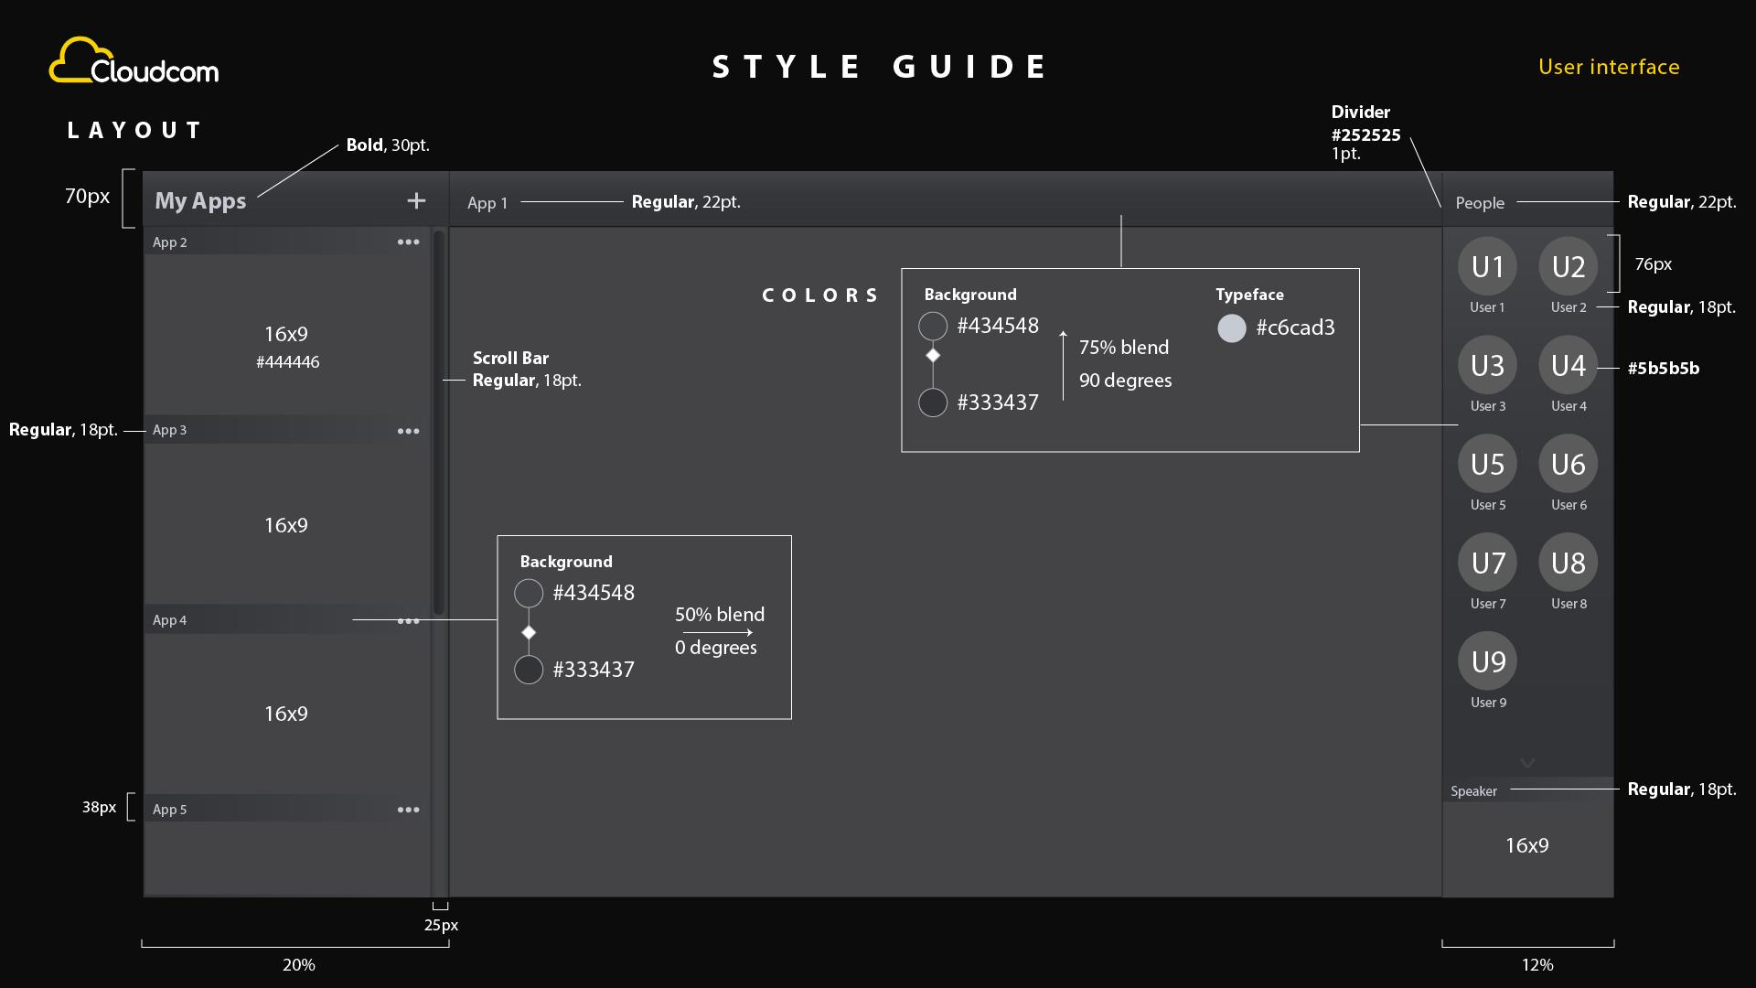Select the U9 user avatar

tap(1487, 661)
